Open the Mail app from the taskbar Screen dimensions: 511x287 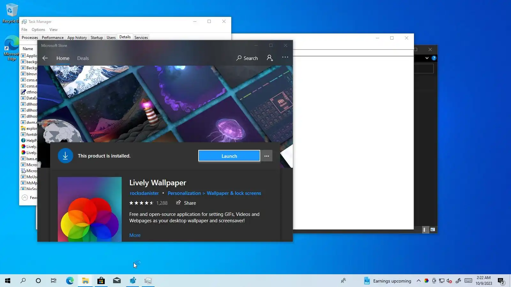pos(117,281)
